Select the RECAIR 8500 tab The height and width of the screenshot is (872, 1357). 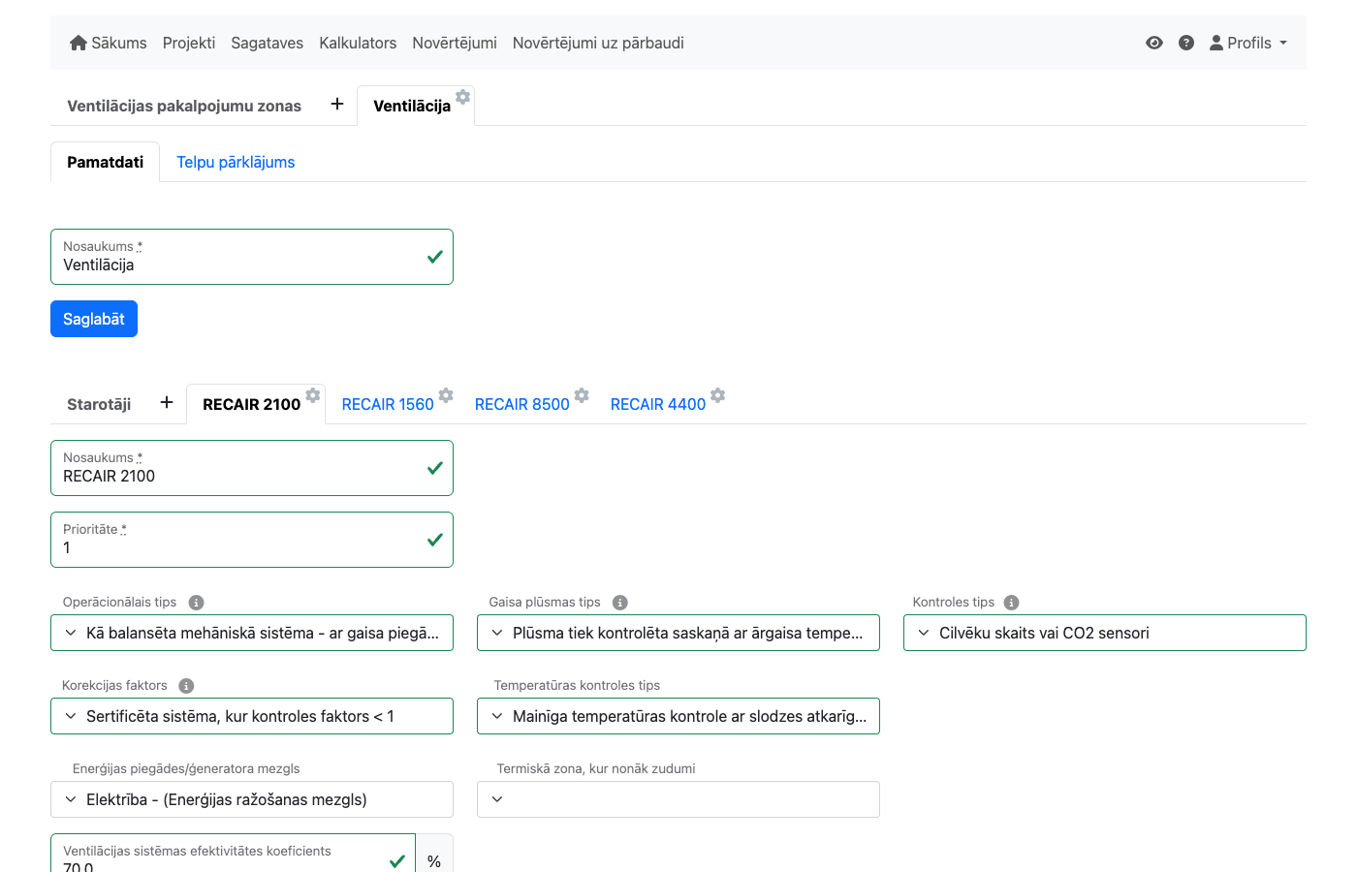click(x=521, y=404)
